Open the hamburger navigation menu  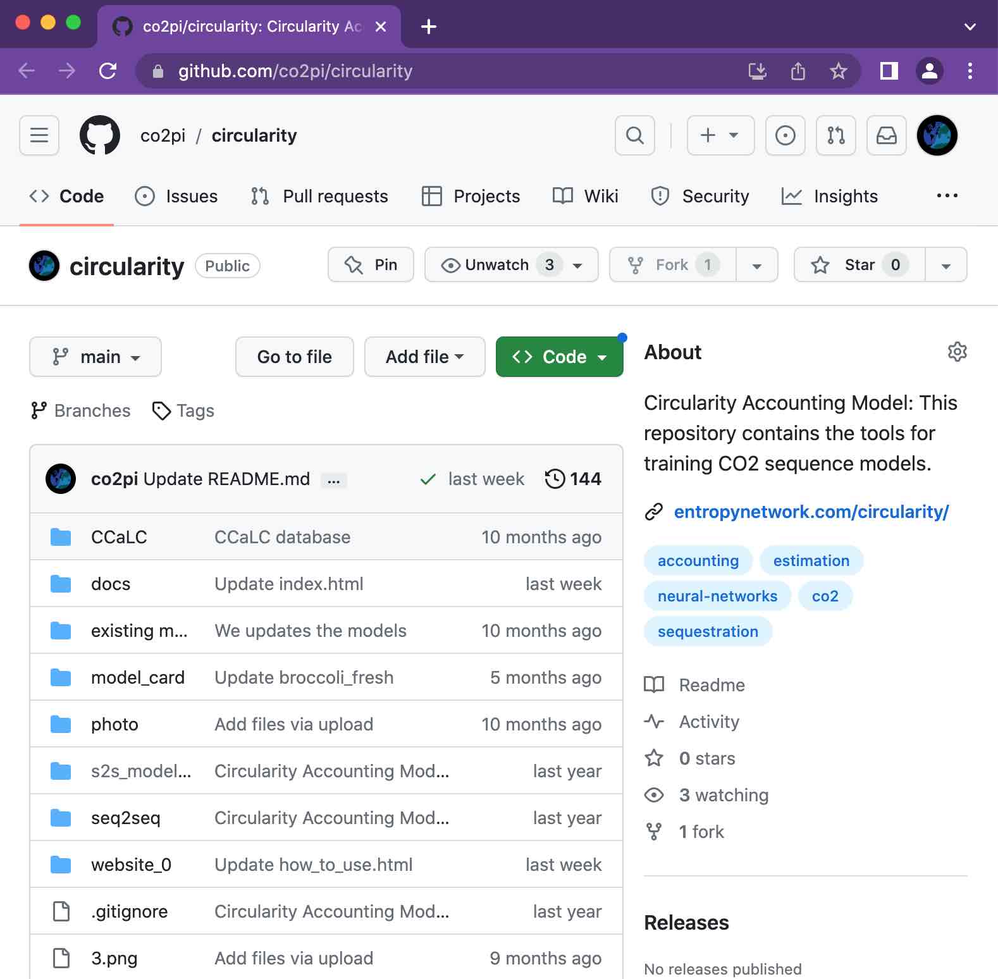[x=39, y=135]
